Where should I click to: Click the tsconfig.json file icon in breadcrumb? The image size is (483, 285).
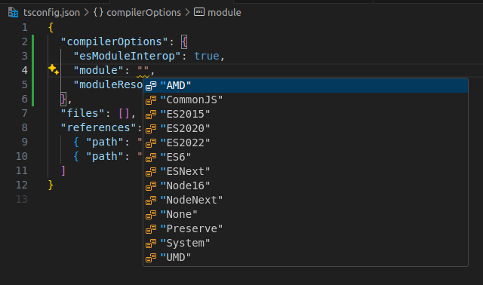(x=14, y=13)
